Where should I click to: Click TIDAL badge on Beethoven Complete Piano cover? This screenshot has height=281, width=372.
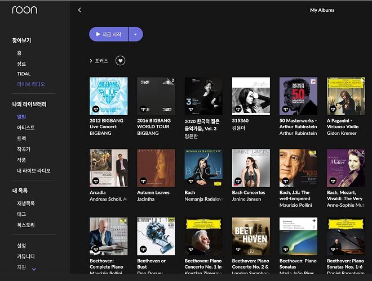tap(96, 250)
